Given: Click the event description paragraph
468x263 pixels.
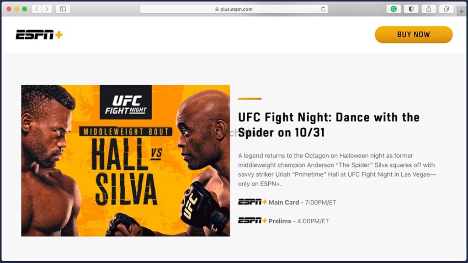Looking at the screenshot, I should 337,170.
